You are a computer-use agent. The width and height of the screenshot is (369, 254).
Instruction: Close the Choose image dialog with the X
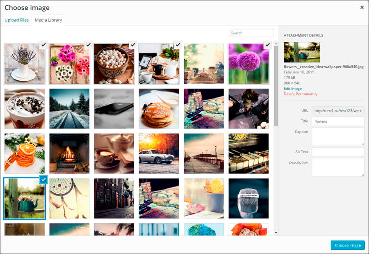[x=362, y=7]
